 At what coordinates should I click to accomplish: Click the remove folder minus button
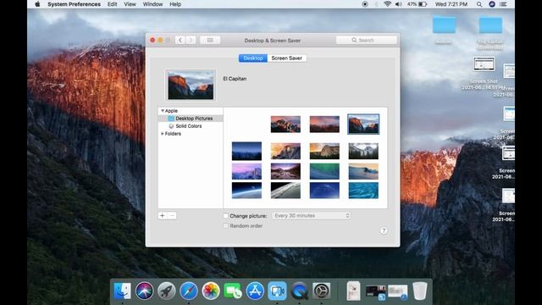click(x=172, y=216)
